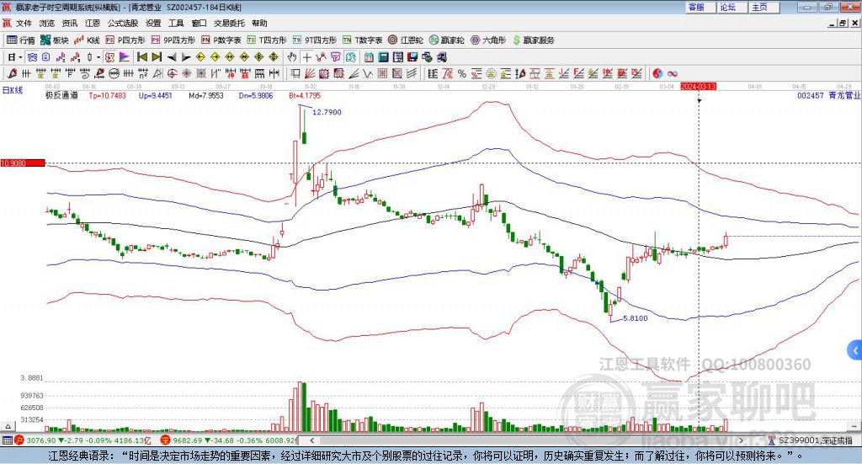This screenshot has height=464, width=862.
Task: Click the black right arrow icon
Action: [x=186, y=57]
